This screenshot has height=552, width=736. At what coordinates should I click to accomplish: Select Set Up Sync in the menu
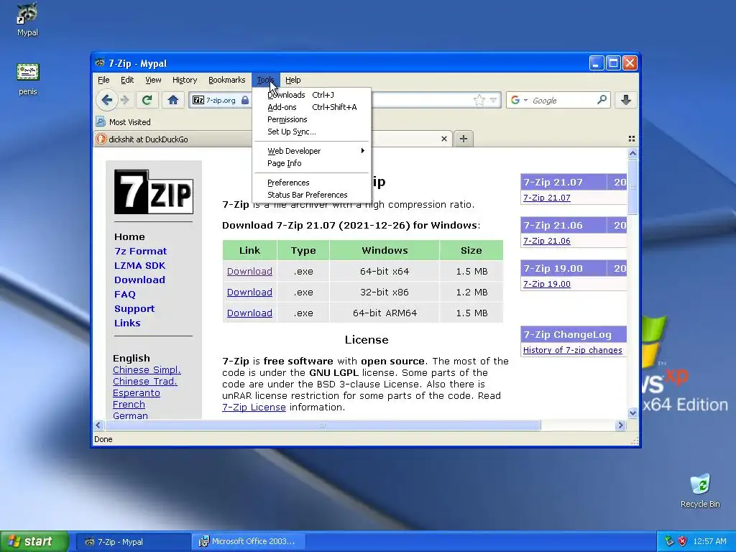pyautogui.click(x=311, y=132)
